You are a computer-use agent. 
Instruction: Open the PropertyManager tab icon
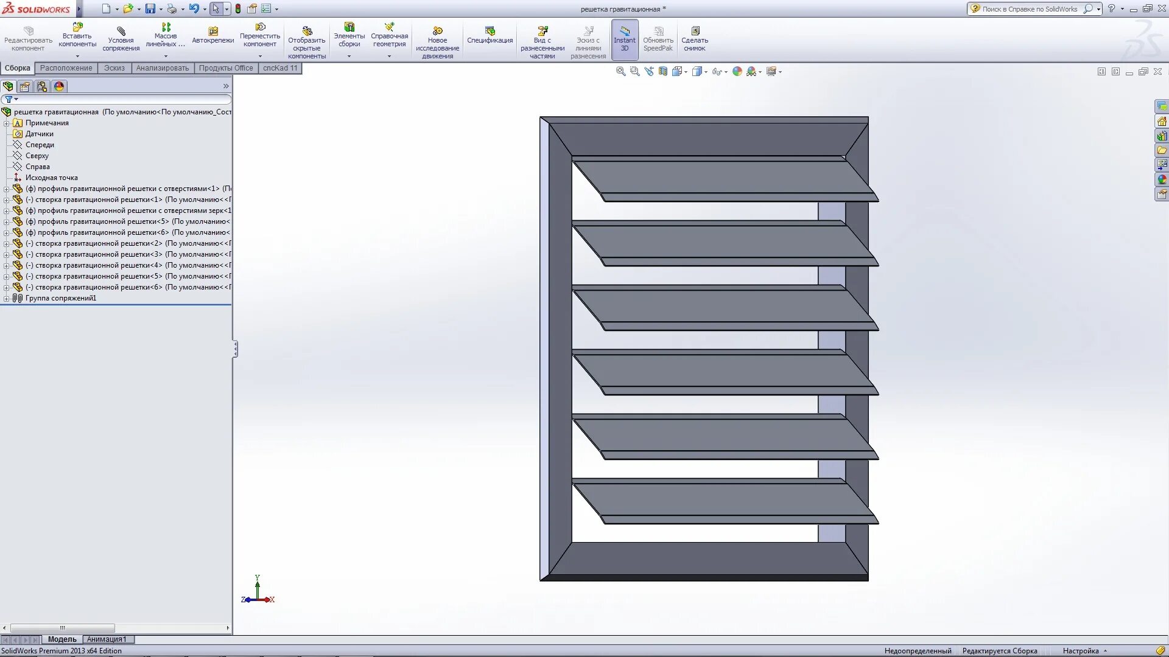tap(25, 86)
